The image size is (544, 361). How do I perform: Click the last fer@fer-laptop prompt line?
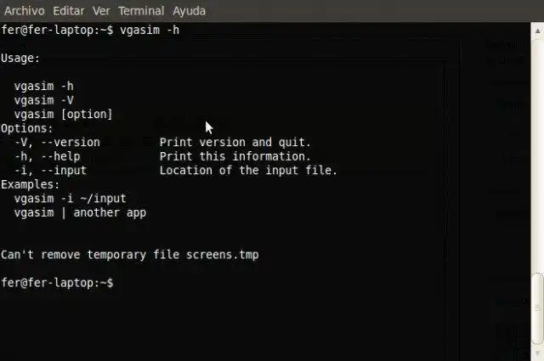pos(56,282)
